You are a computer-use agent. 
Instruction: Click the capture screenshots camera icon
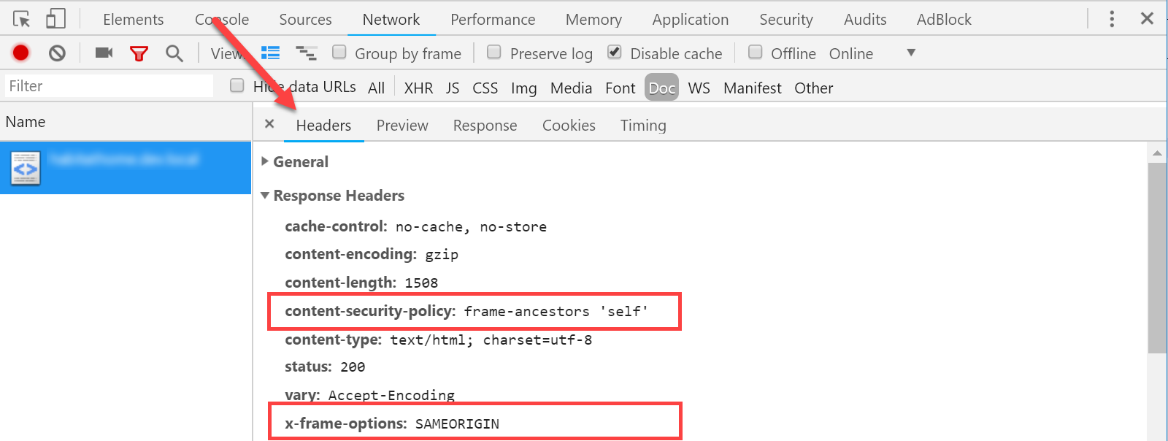click(104, 53)
